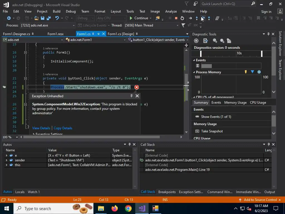
Task: Switch to the Breakpoints tab
Action: [x=167, y=192]
